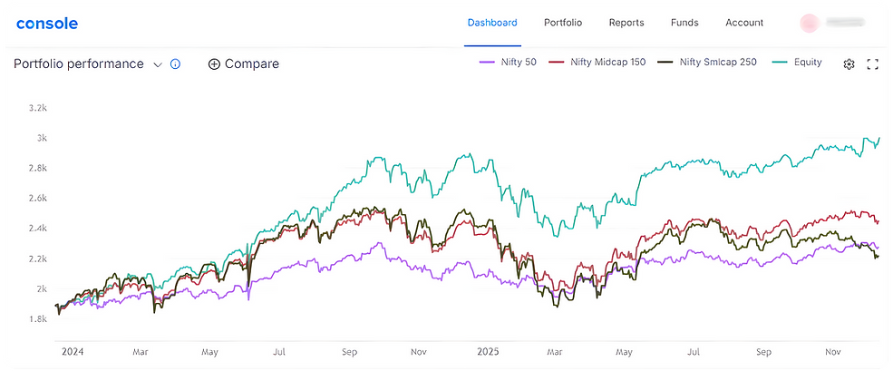Switch to the Dashboard tab
Screen dimensions: 893x371
click(x=492, y=23)
